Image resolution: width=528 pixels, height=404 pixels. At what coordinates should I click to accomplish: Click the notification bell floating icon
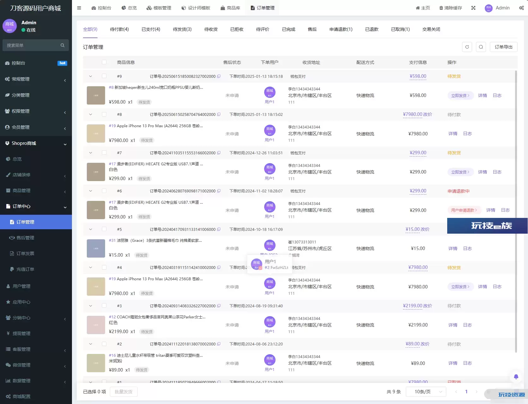coord(516,377)
